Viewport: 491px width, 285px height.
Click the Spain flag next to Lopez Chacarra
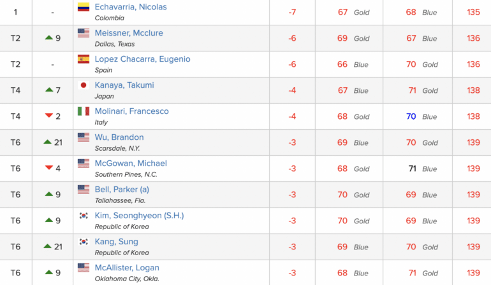(84, 59)
